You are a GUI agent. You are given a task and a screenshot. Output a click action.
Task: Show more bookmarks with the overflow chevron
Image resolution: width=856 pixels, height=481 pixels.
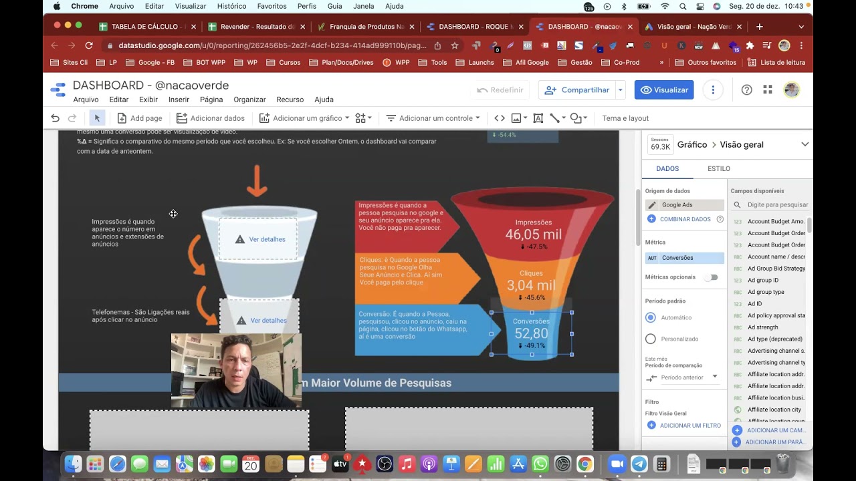pyautogui.click(x=661, y=63)
